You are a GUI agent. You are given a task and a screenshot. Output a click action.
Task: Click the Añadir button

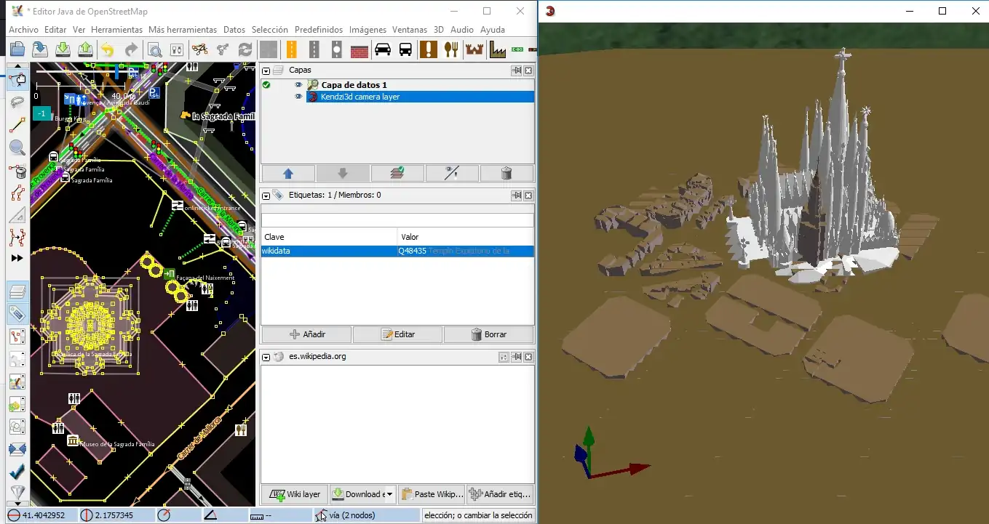(306, 334)
